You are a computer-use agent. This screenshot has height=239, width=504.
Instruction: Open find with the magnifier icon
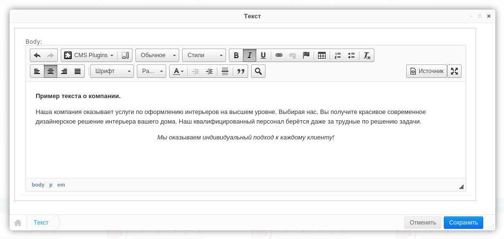click(258, 71)
